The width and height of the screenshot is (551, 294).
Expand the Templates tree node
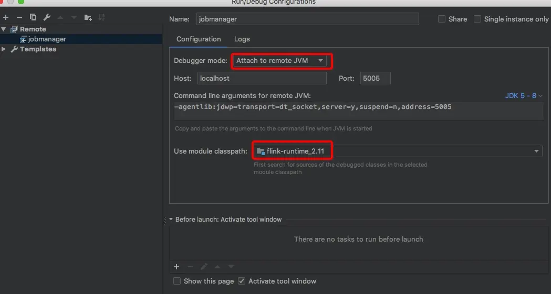tap(4, 49)
